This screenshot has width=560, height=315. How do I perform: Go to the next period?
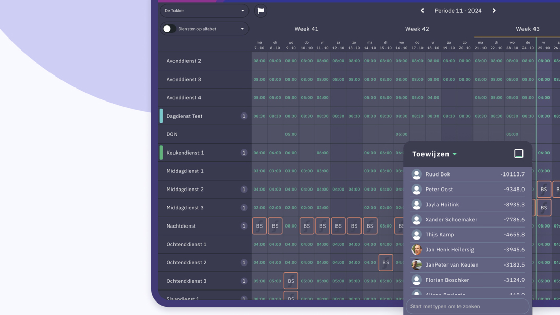tap(494, 10)
